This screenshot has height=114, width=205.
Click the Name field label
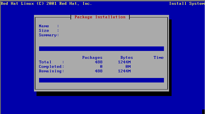(x=44, y=26)
